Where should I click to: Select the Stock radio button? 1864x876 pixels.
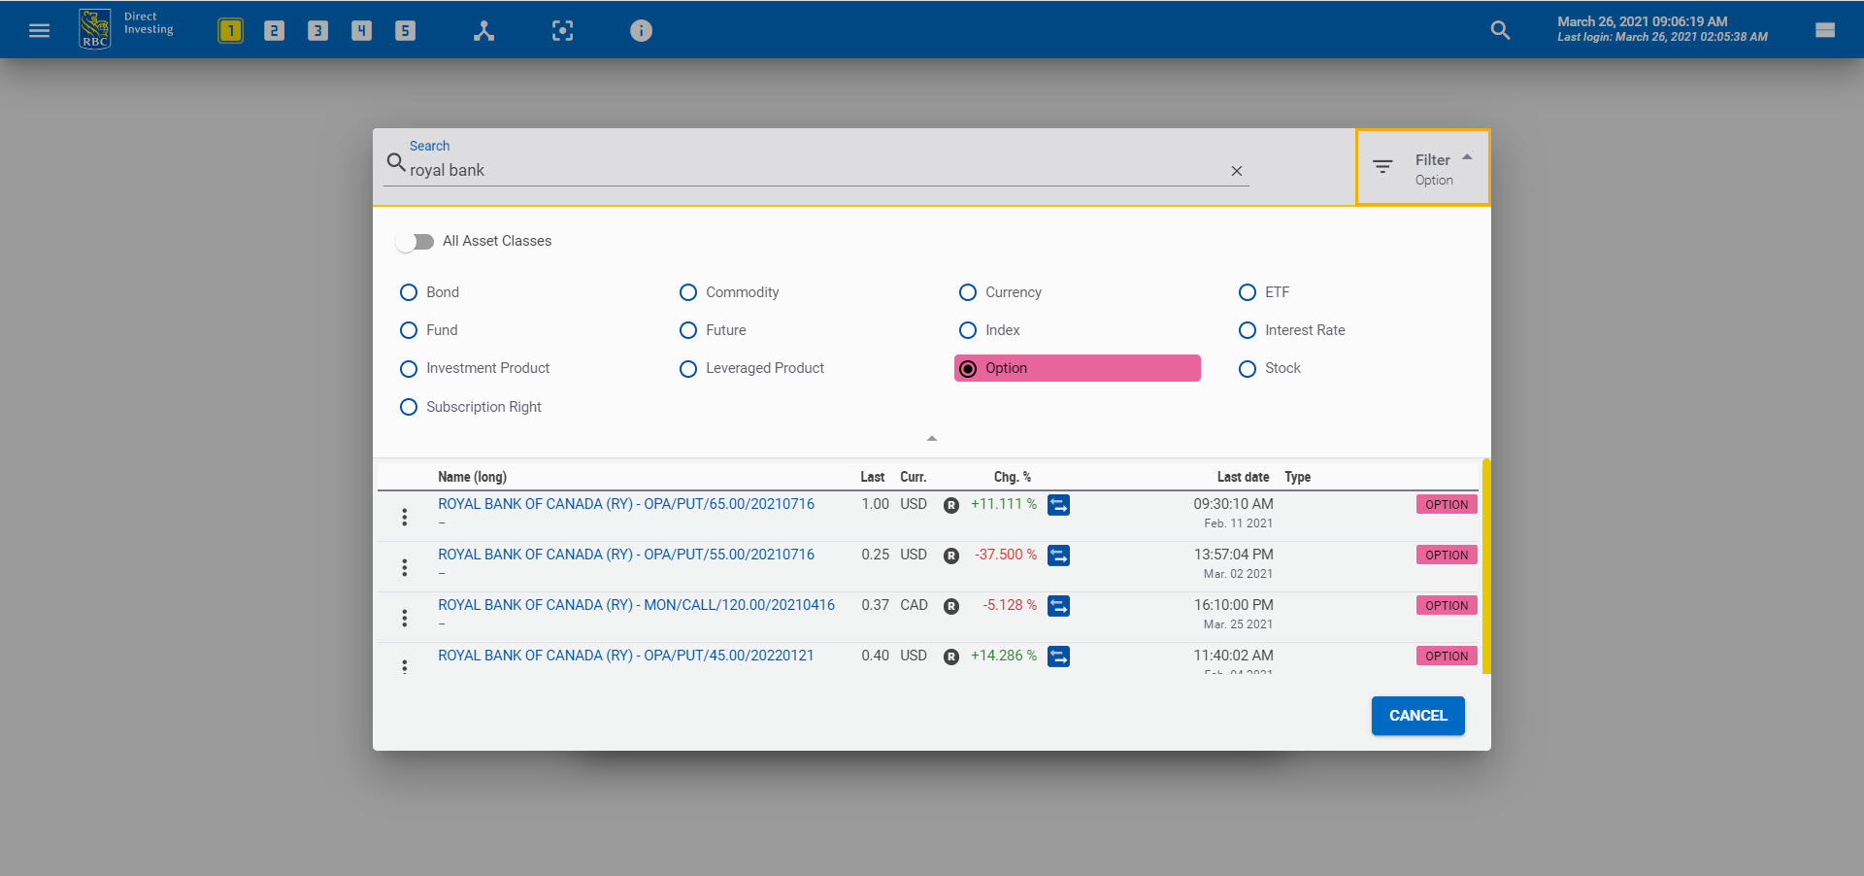click(x=1248, y=369)
